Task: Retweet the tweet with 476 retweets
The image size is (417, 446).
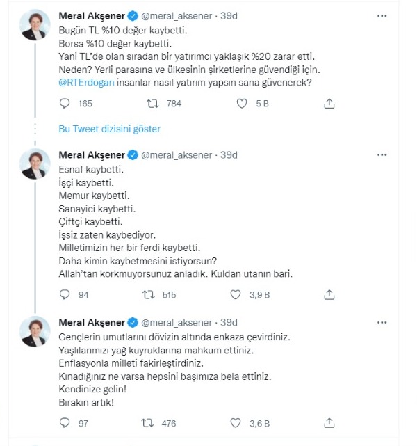Action: click(148, 423)
